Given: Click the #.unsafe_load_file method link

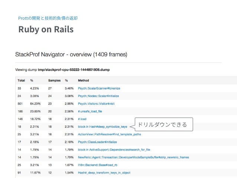Looking at the screenshot, I should [90, 111].
